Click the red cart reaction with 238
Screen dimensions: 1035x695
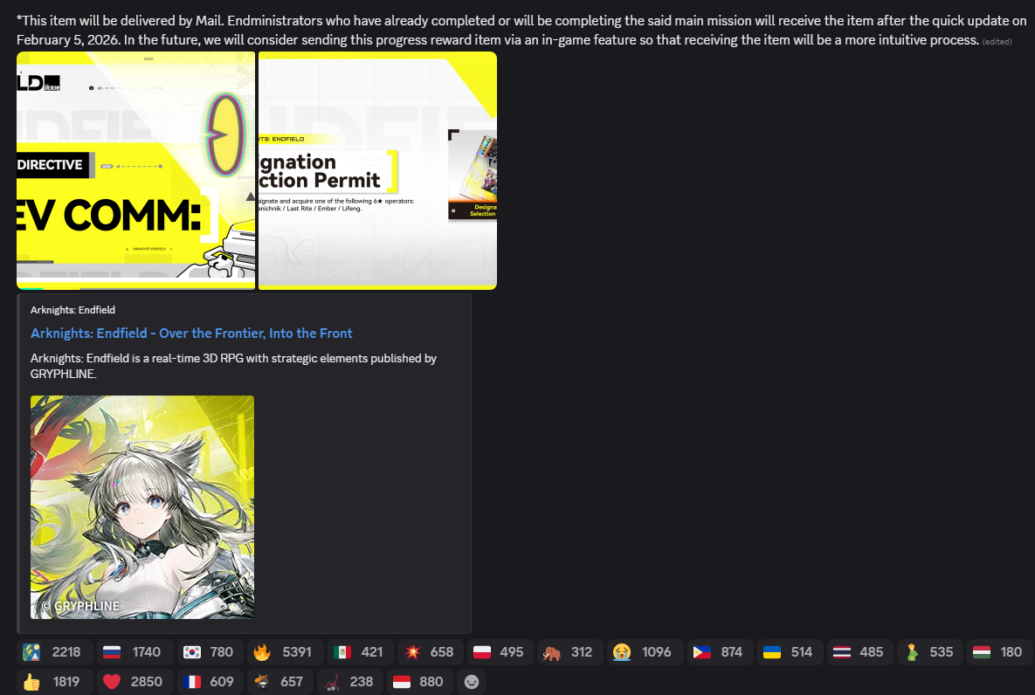point(350,681)
